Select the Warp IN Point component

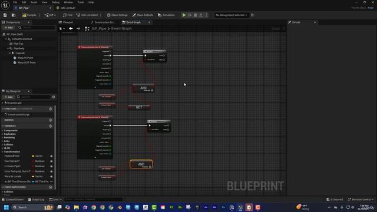25,58
